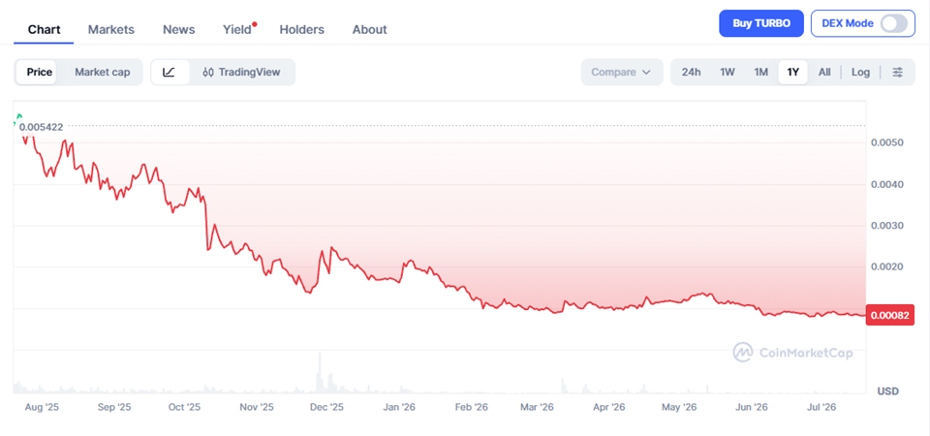Open the Compare dropdown

coord(622,73)
